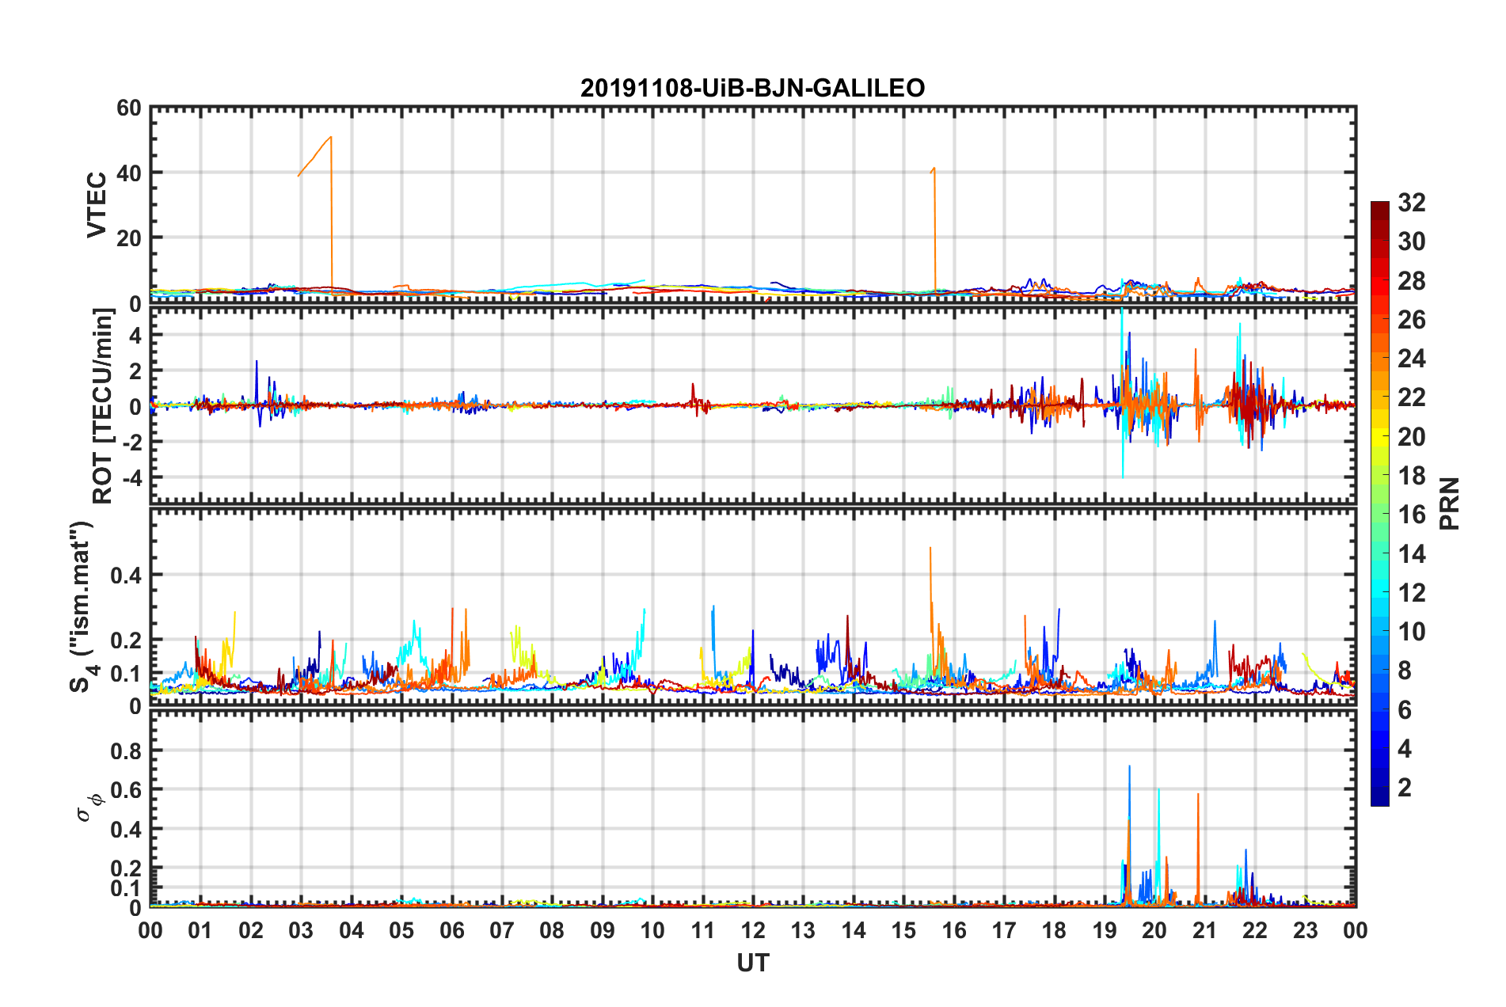
Task: Click colorbar tick label 16
Action: tap(1411, 515)
